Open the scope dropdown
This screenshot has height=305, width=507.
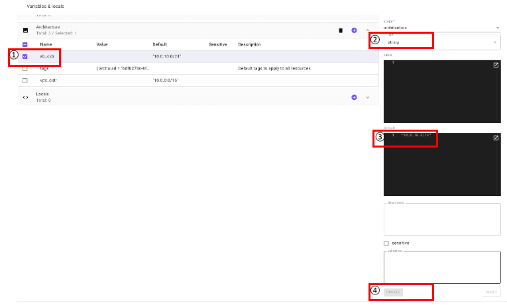[x=441, y=28]
